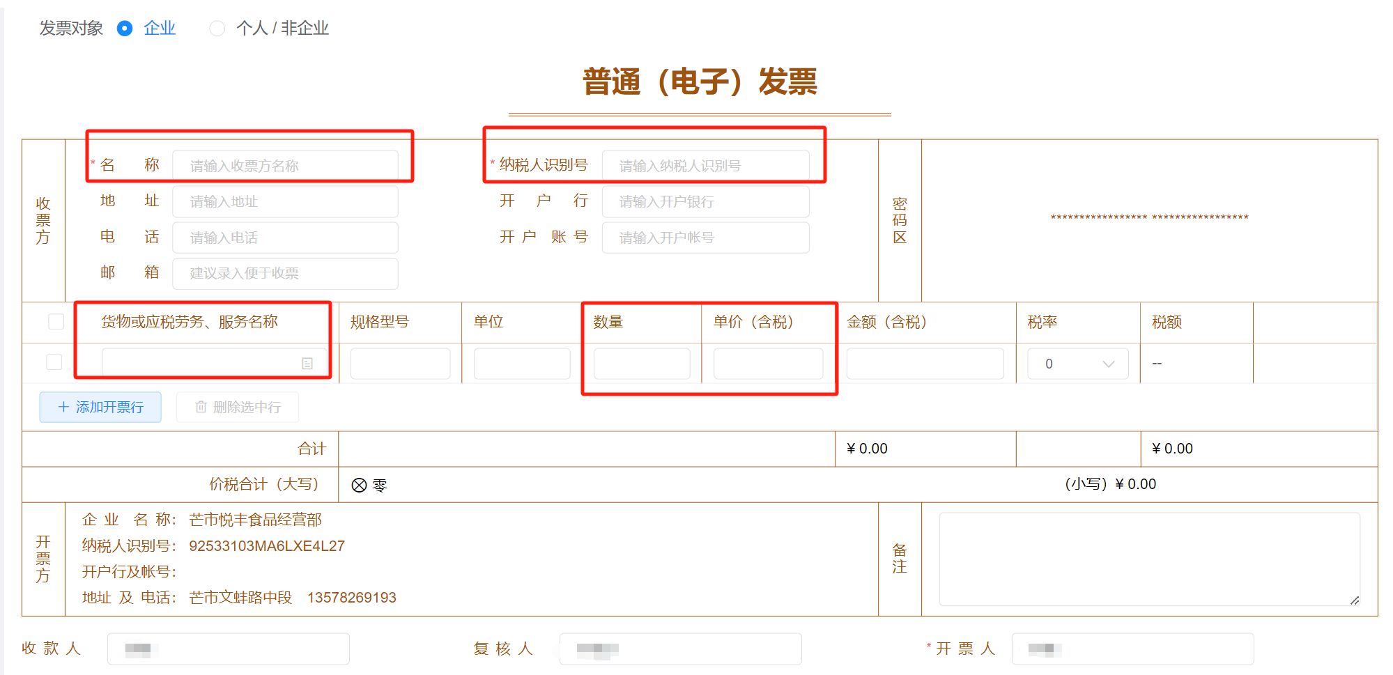Click the chevron on the tax rate selector
1393x675 pixels.
pos(1107,363)
